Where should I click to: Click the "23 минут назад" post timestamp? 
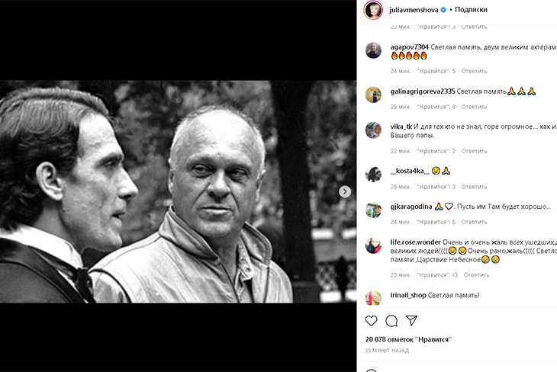(x=387, y=351)
